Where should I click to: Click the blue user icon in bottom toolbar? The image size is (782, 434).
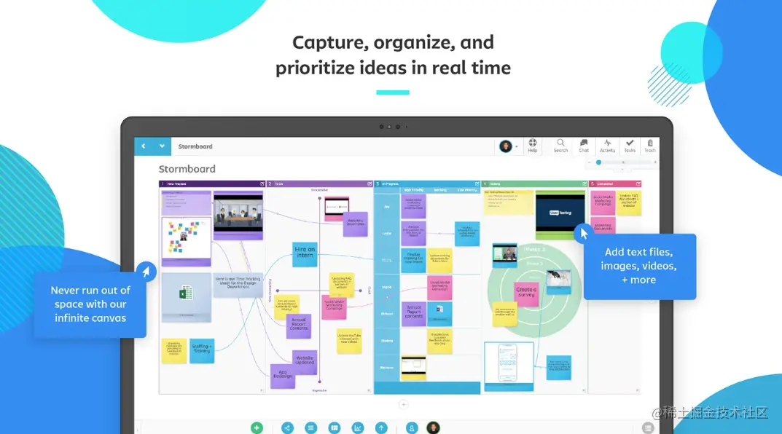[412, 427]
